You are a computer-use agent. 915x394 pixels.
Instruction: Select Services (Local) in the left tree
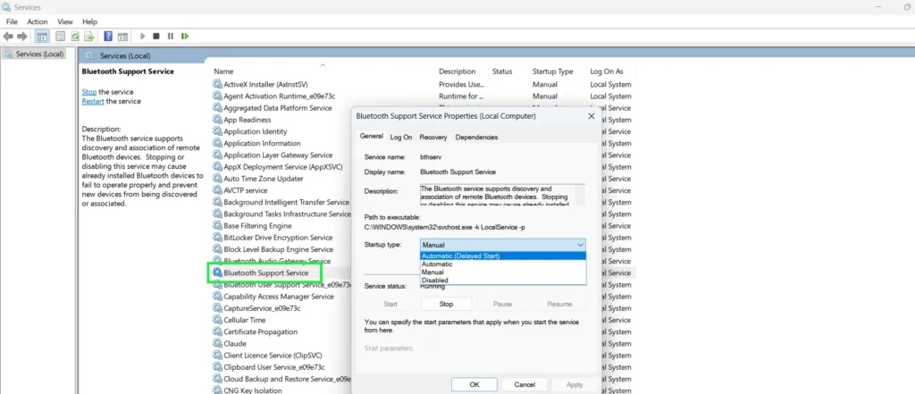[34, 54]
